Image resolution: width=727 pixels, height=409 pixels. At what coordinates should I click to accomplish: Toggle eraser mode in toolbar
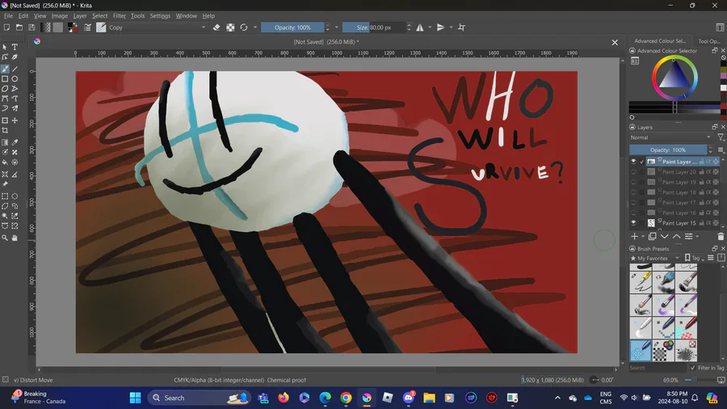point(216,27)
